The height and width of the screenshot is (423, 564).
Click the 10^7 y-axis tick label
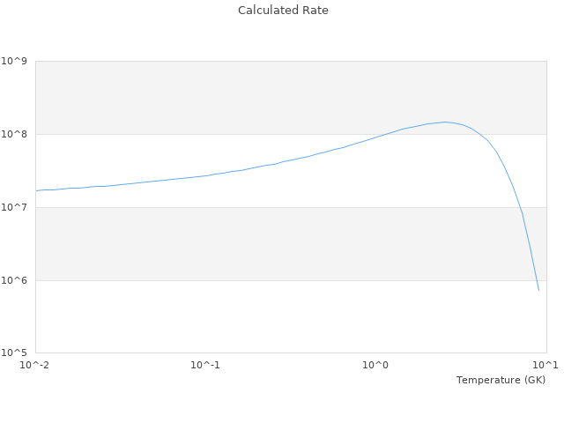(17, 207)
